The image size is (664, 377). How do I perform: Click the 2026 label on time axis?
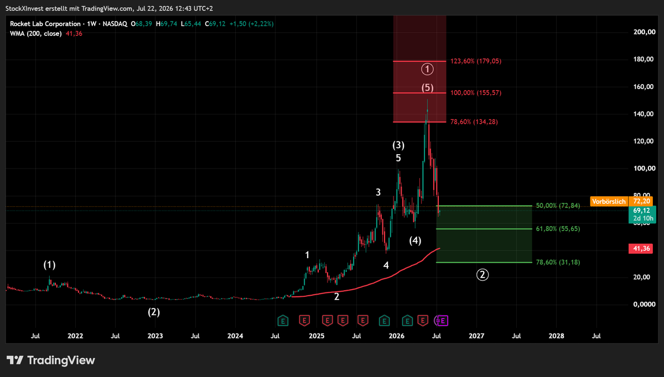pos(397,336)
